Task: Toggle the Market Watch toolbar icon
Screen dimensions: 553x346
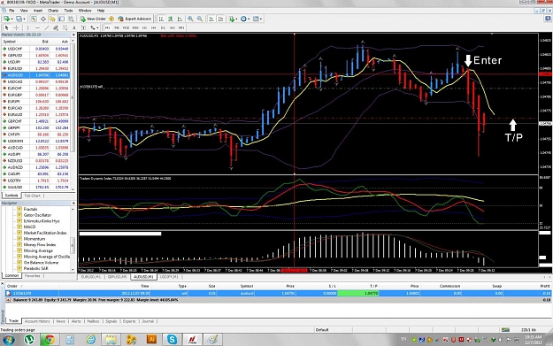Action: click(34, 19)
